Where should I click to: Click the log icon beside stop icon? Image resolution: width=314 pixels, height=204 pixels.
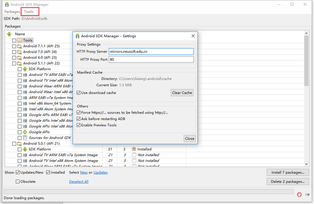[x=307, y=195]
